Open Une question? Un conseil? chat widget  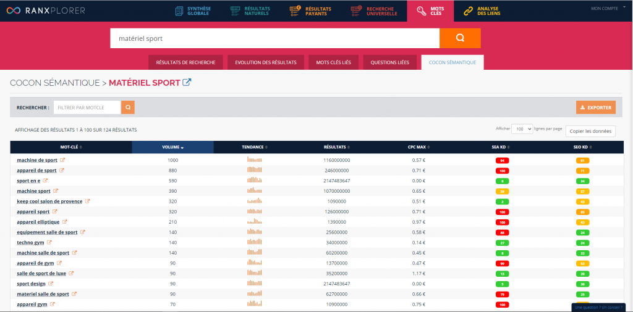tap(598, 308)
